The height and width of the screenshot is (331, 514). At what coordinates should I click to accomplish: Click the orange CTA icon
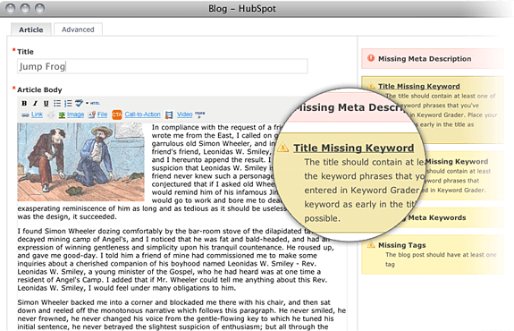tap(117, 115)
